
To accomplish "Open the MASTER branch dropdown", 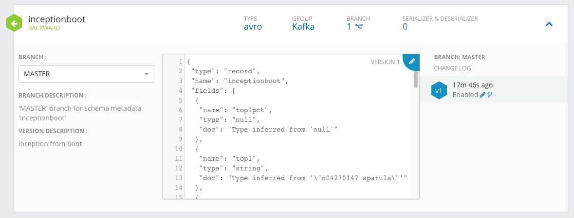I will [86, 74].
